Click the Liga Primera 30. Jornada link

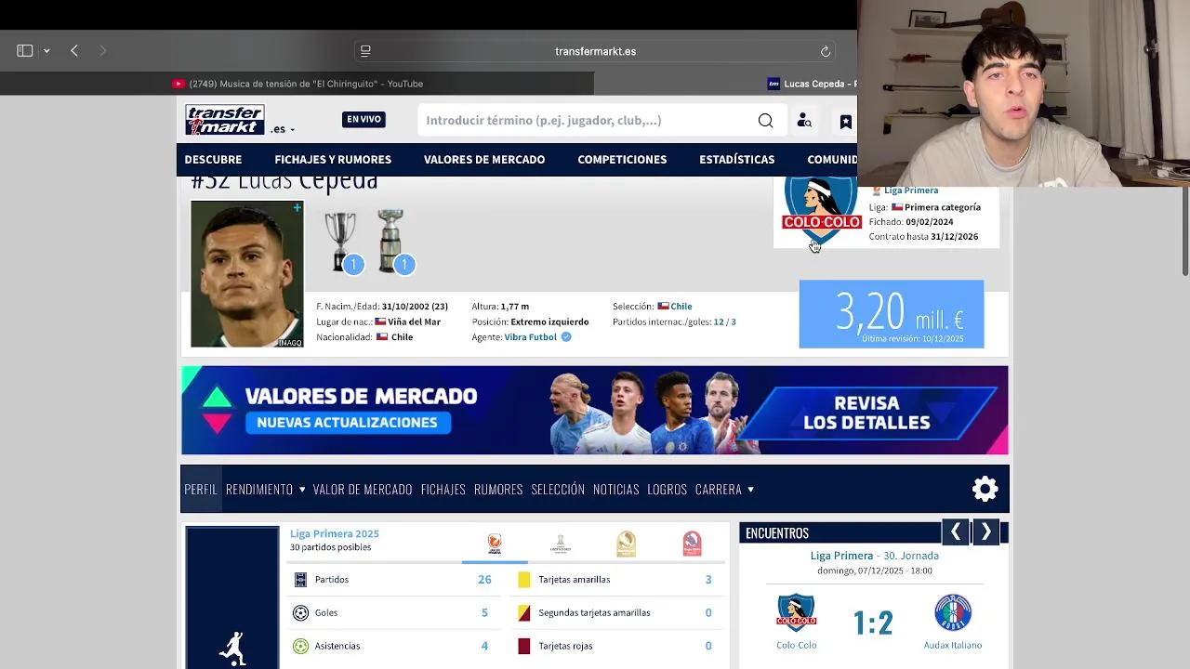[x=875, y=556]
